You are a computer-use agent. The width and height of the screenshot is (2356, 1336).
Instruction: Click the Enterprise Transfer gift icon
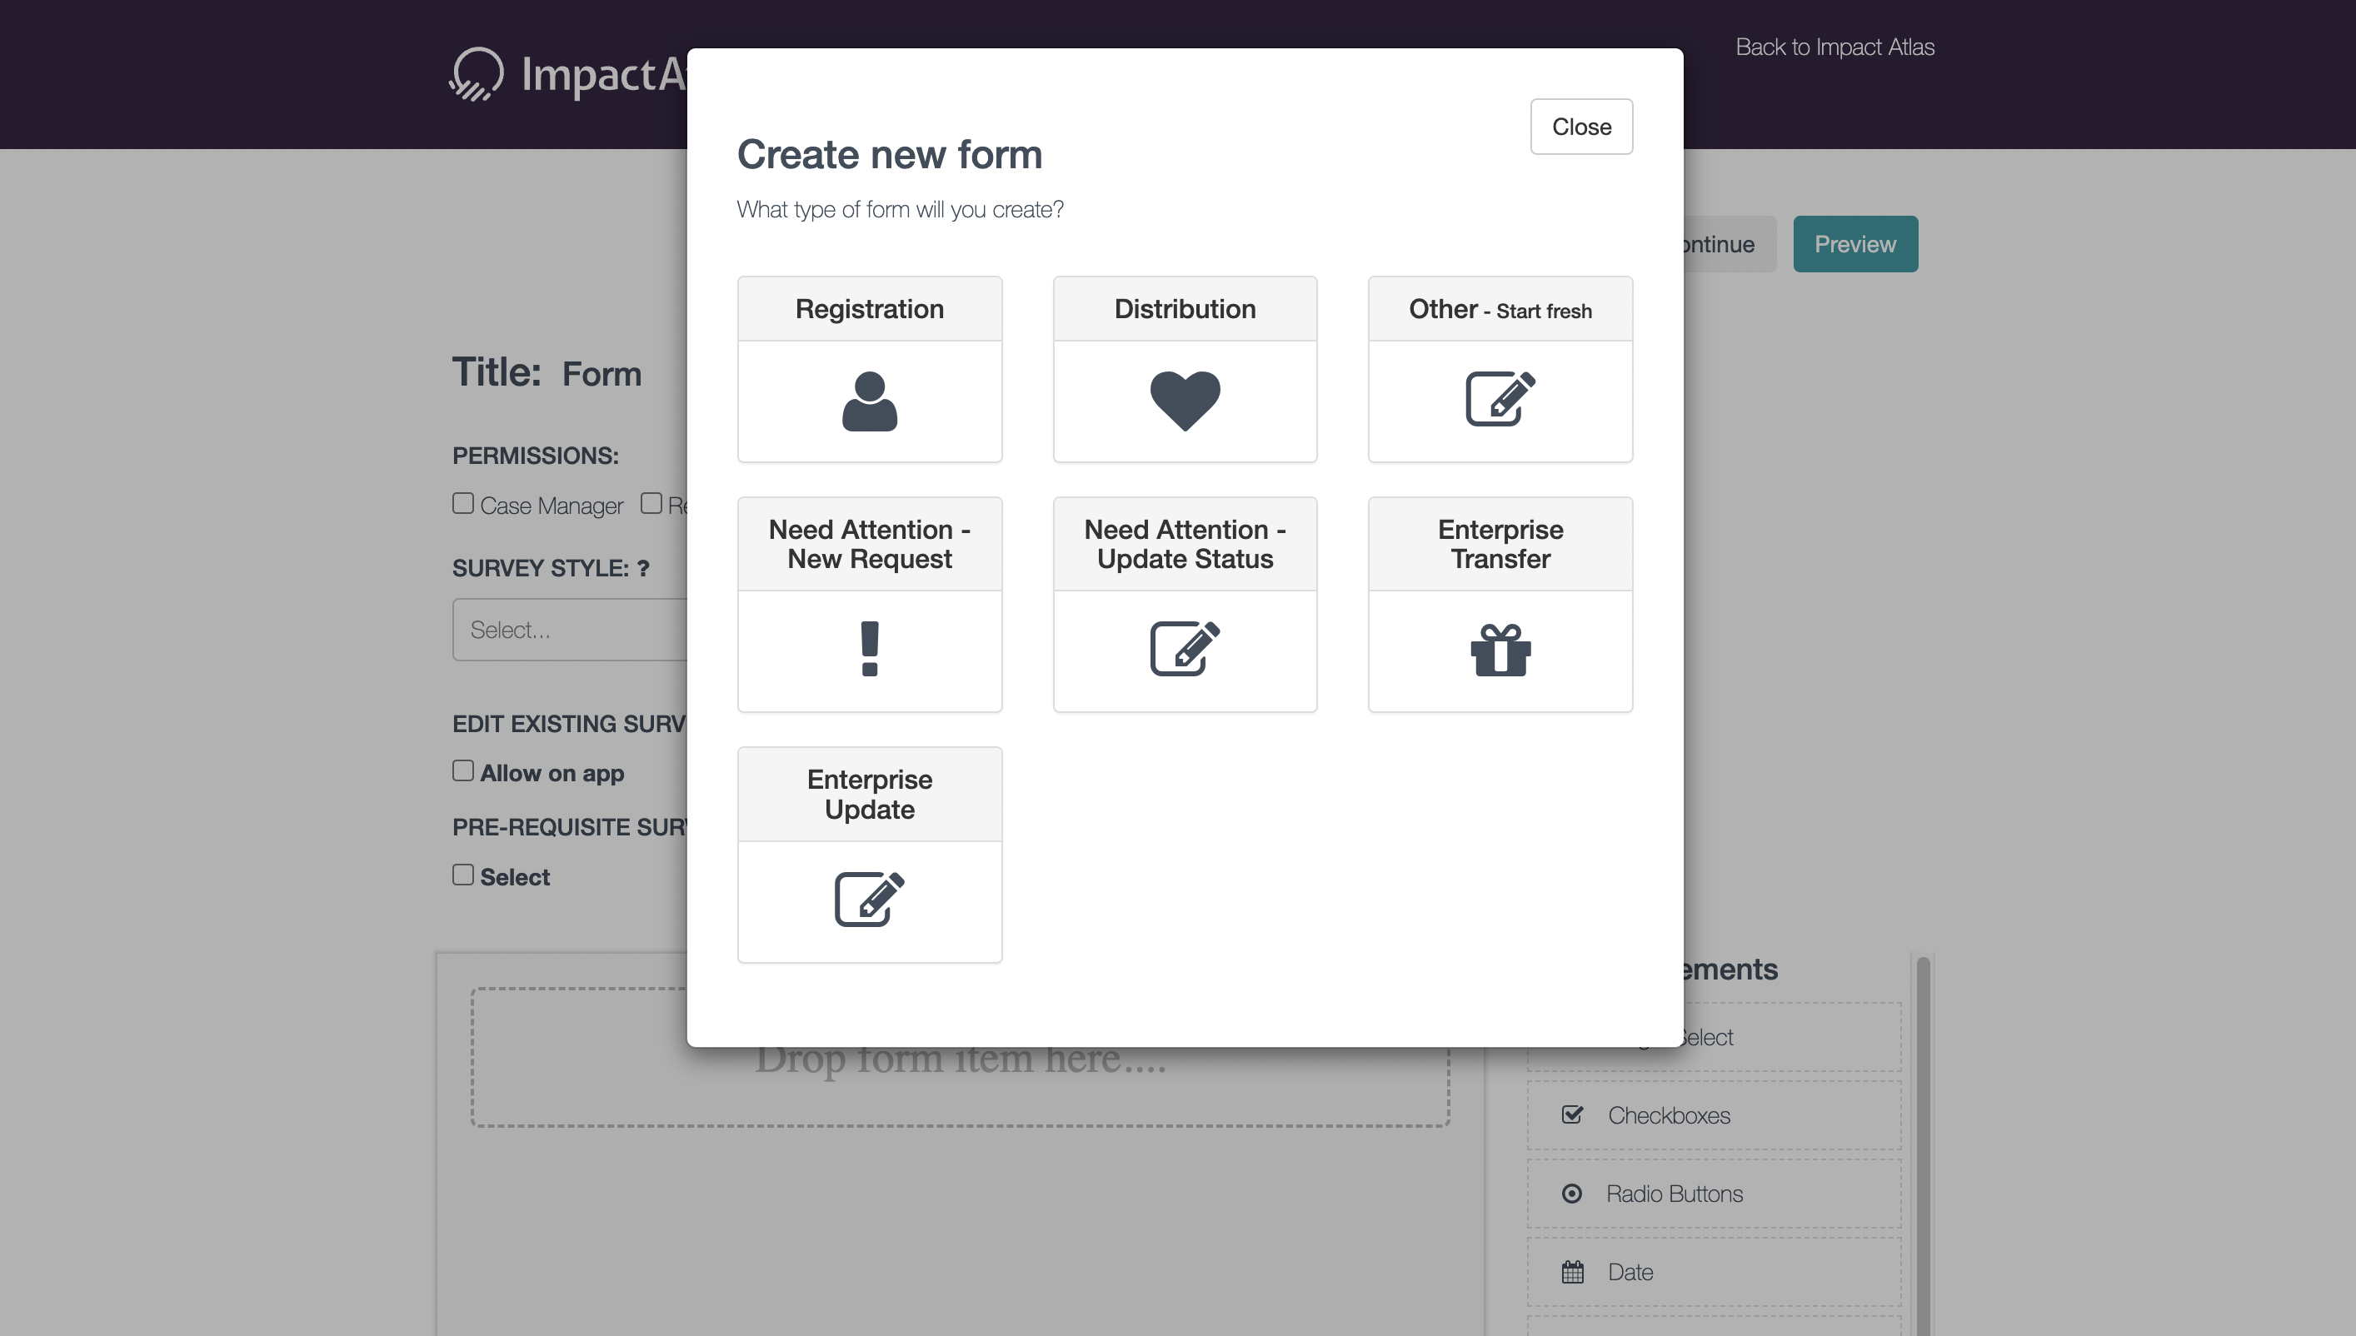(x=1500, y=650)
